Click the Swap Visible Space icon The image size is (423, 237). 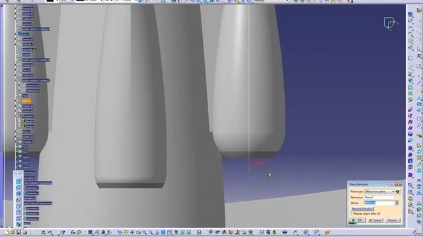(188, 232)
